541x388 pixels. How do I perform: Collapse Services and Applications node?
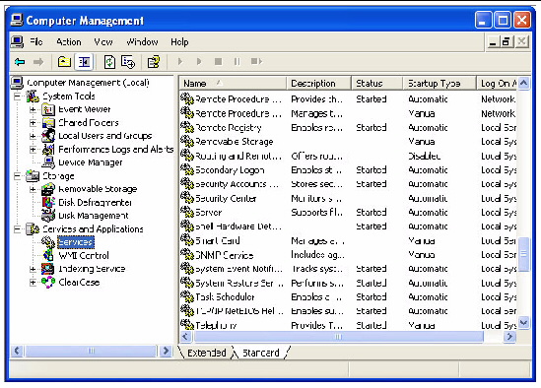[18, 229]
